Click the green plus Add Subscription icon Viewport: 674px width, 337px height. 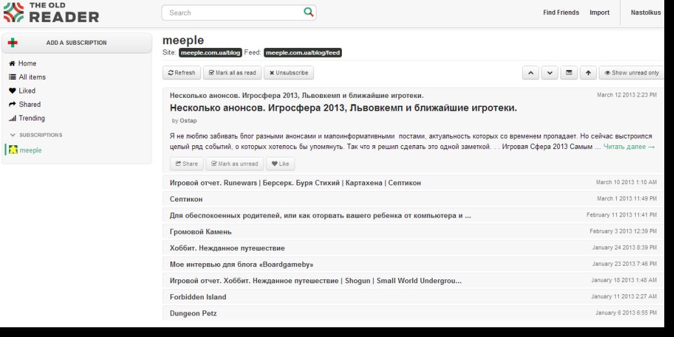13,43
